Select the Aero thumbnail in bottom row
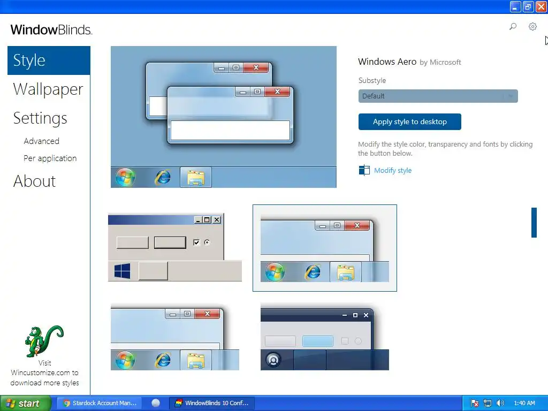Viewport: 548px width, 411px height. tap(175, 338)
